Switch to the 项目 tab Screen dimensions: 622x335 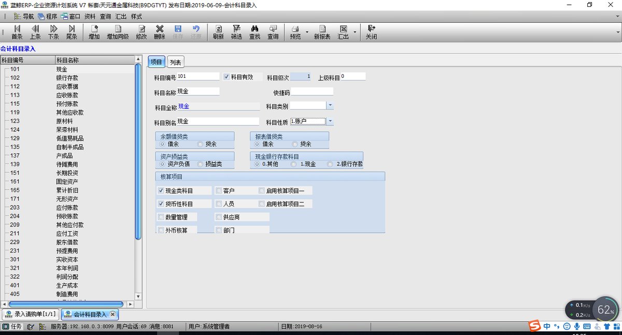(156, 62)
